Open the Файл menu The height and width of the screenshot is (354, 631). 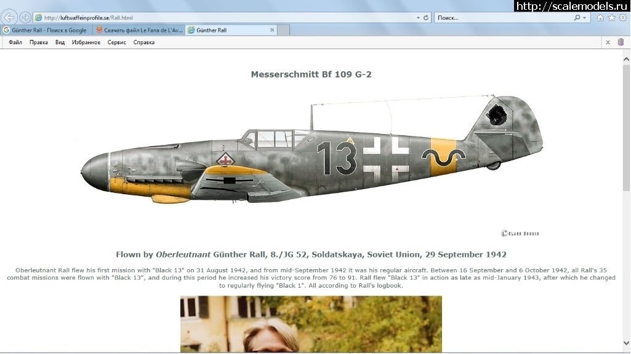click(x=15, y=42)
